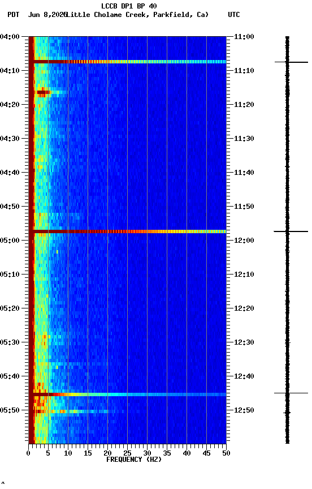This screenshot has height=489, width=312.
Task: Click the seismogram spike near 11:07 UTC
Action: point(291,62)
